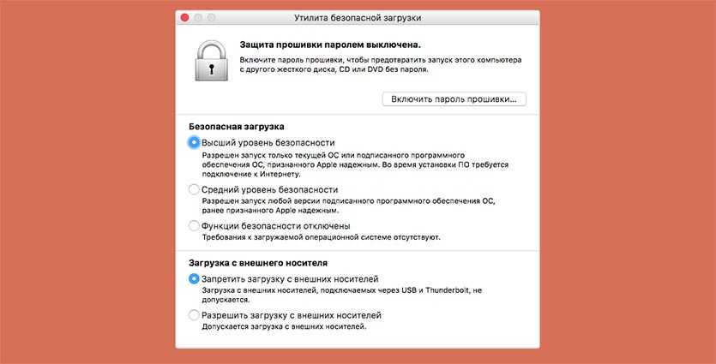The height and width of the screenshot is (364, 716).
Task: Click the gray zoom window button
Action: [214, 17]
